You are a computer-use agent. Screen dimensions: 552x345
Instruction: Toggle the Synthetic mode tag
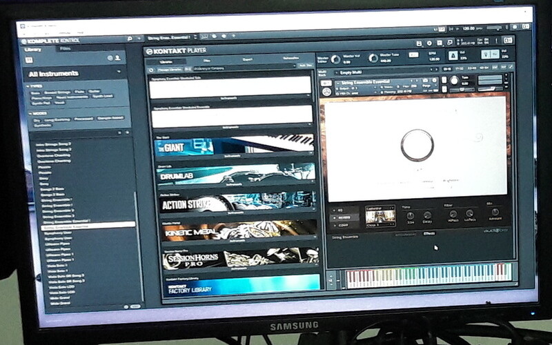(x=42, y=126)
